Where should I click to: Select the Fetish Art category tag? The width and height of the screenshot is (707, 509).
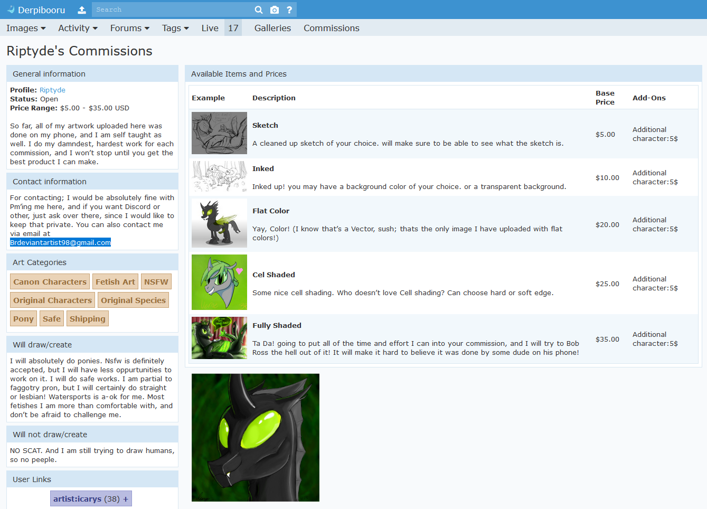click(115, 282)
